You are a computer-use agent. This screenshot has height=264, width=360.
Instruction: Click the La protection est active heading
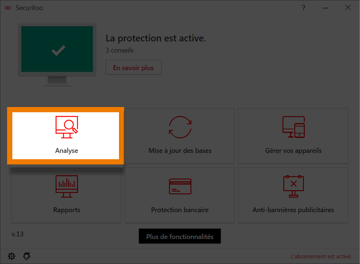click(156, 38)
